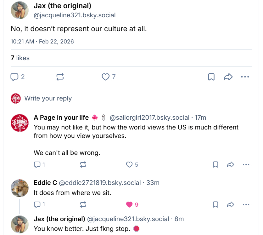Open more options on Eddie C's comment
The height and width of the screenshot is (235, 263).
point(246,204)
